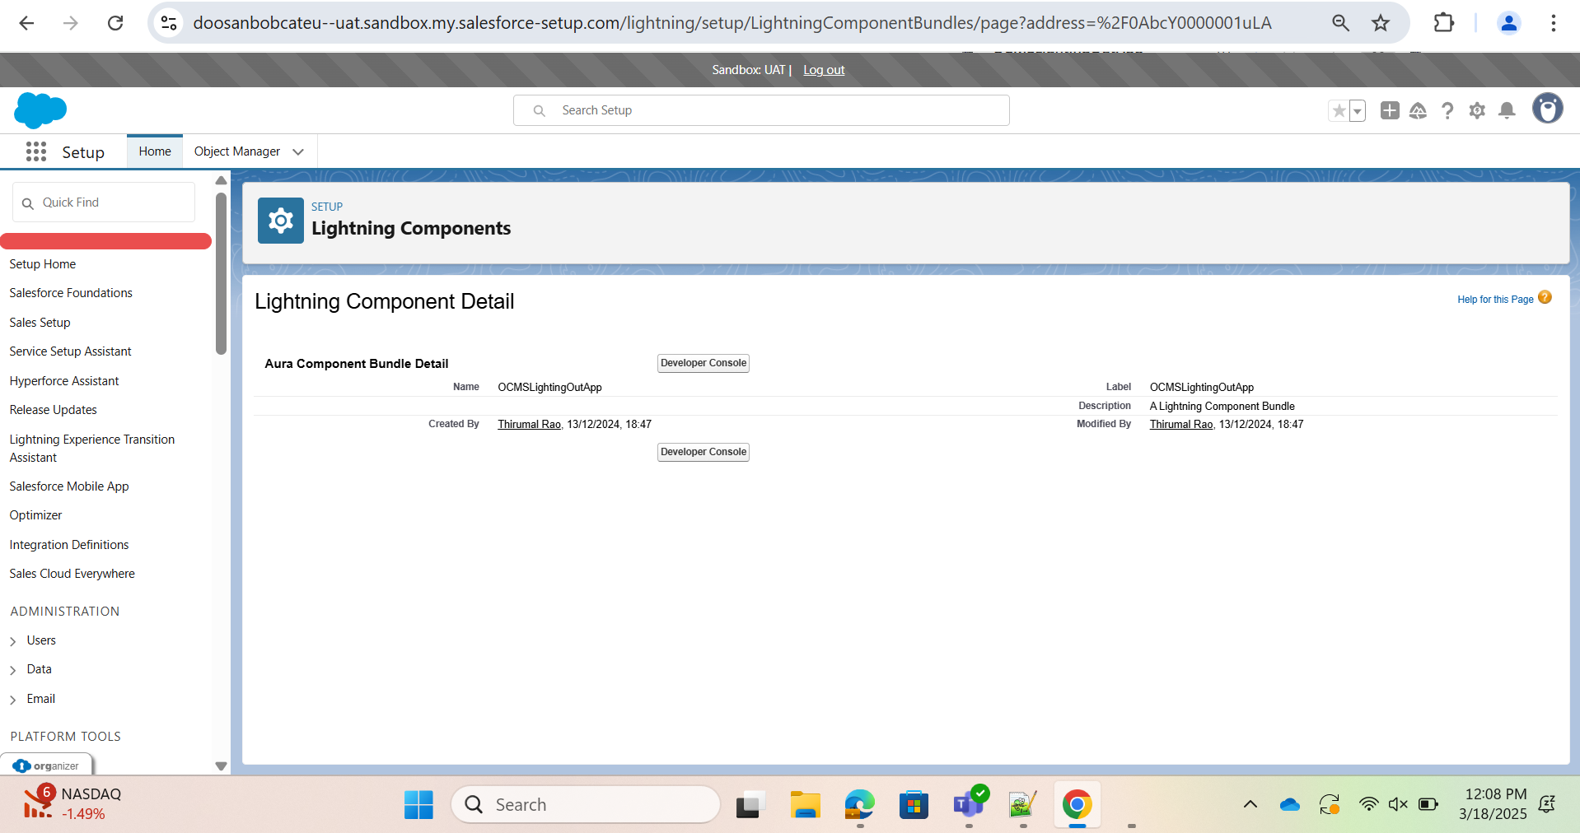The width and height of the screenshot is (1580, 833).
Task: Open File Explorer from the taskbar
Action: point(805,805)
